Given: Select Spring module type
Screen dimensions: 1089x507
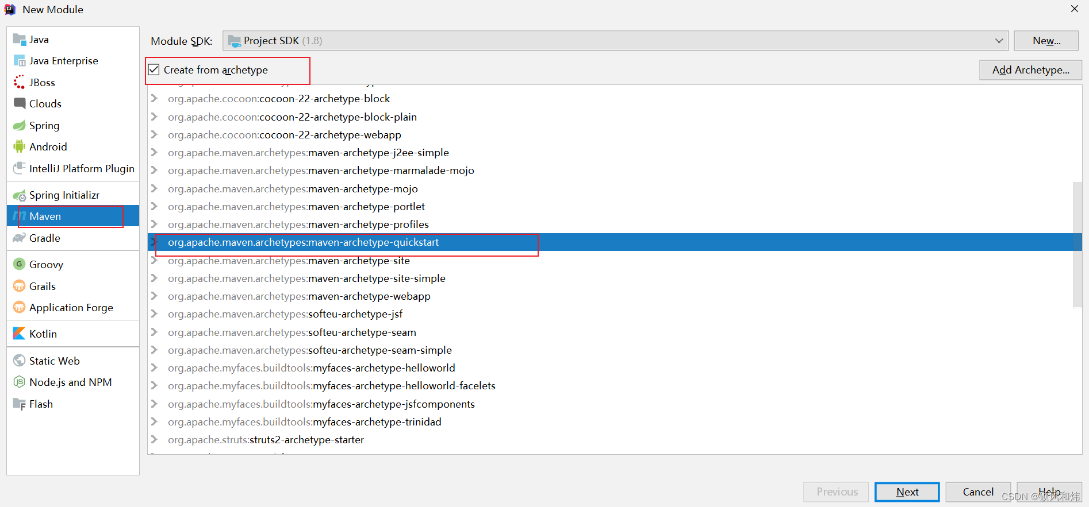Looking at the screenshot, I should (x=73, y=125).
